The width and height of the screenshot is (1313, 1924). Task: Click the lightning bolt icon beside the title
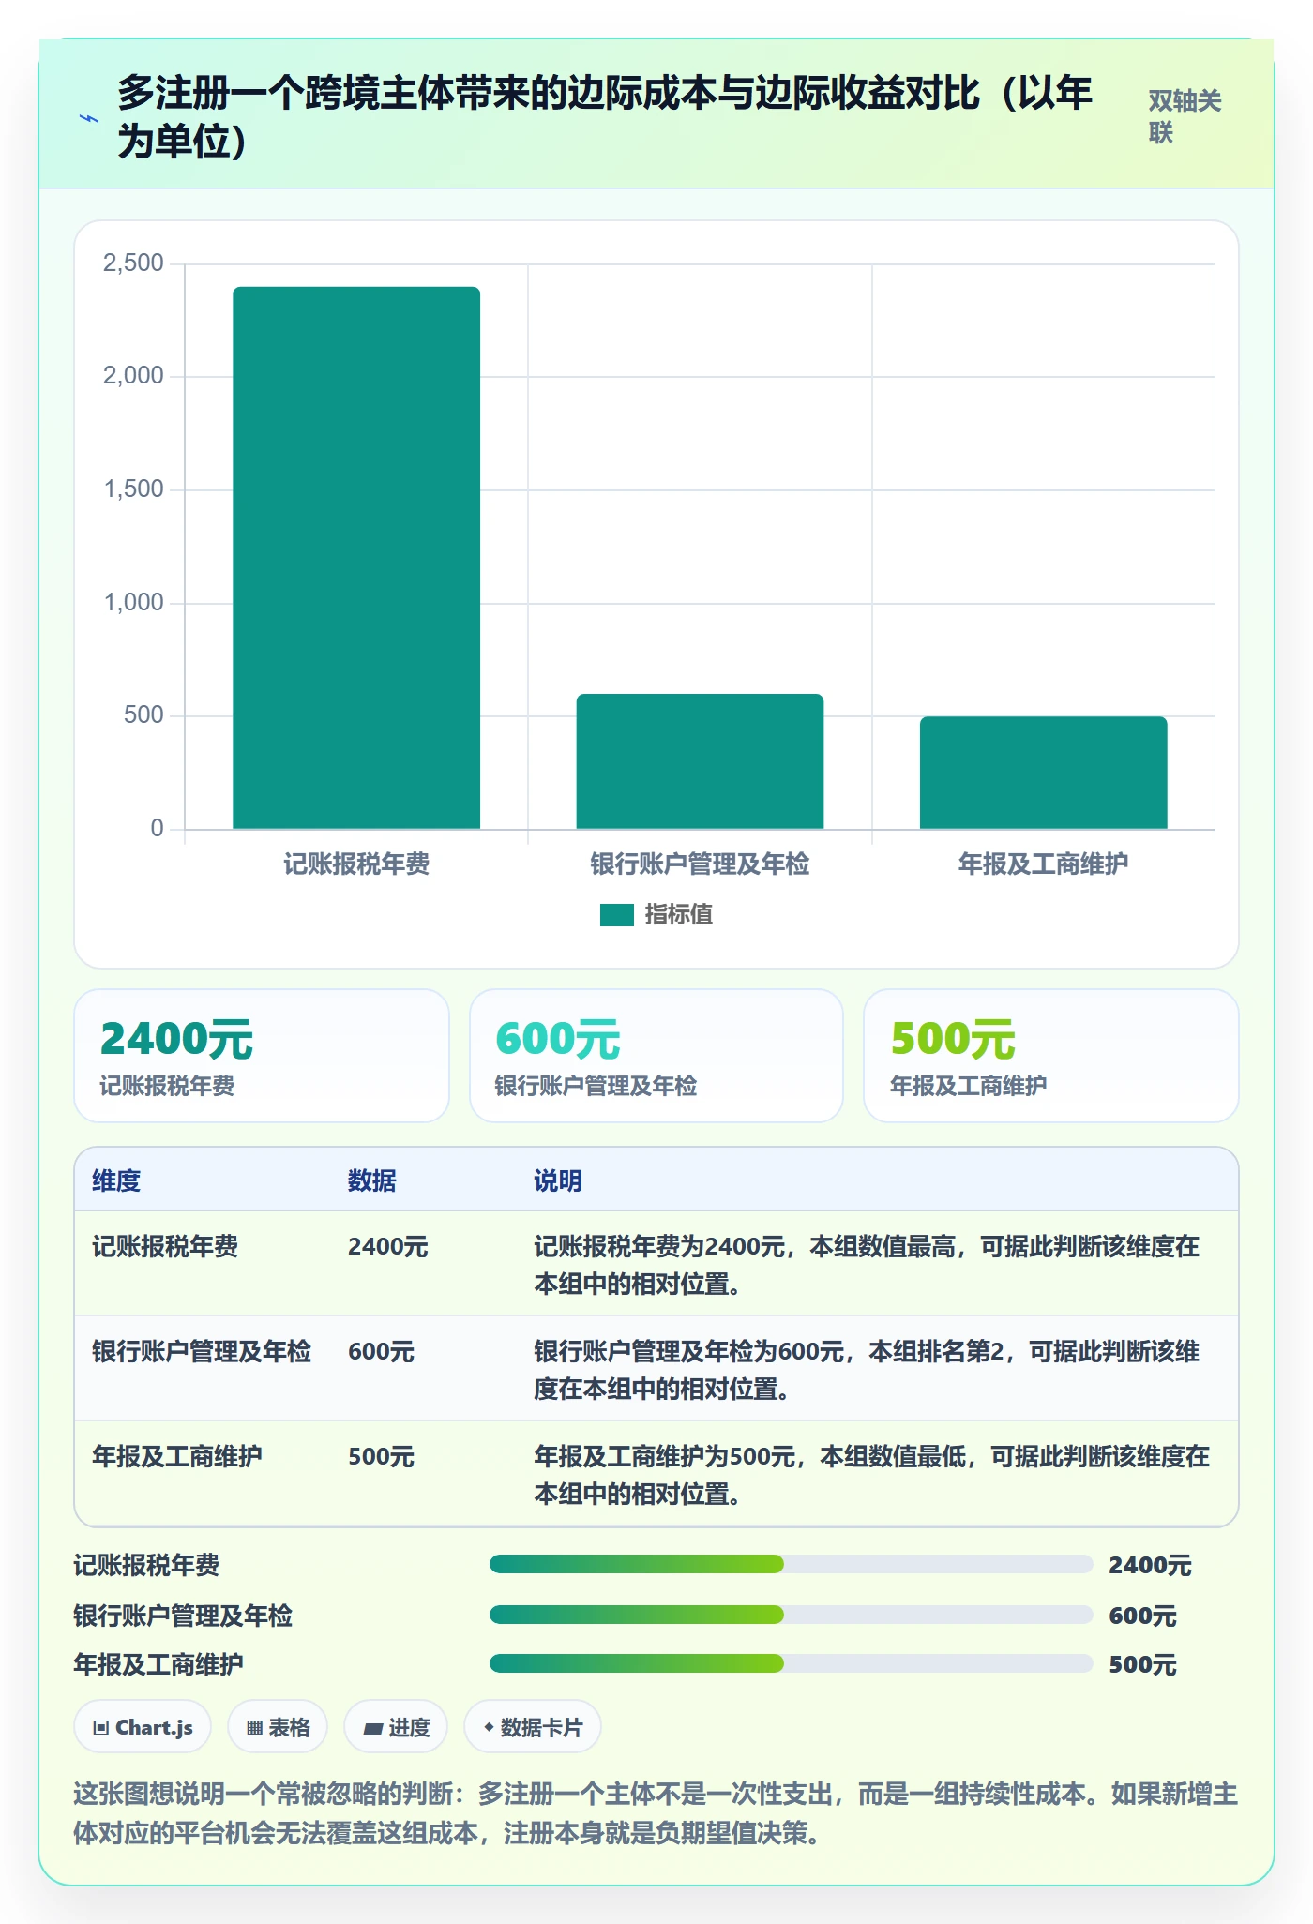(x=89, y=119)
